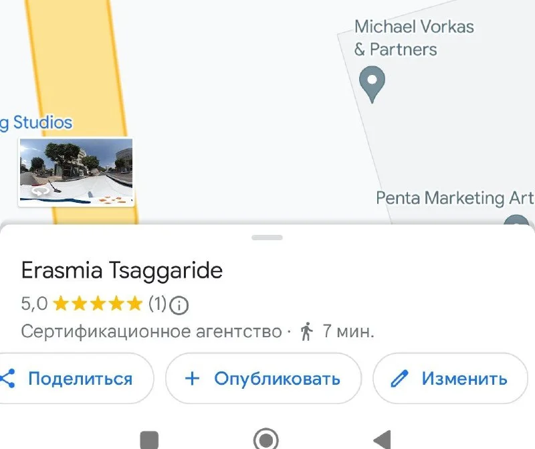The image size is (535, 449).
Task: Tap the Android home circle button
Action: click(265, 439)
